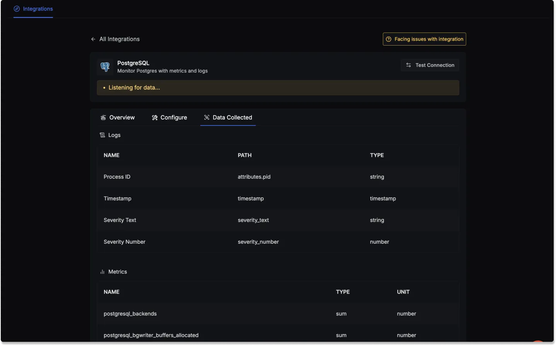Image resolution: width=556 pixels, height=346 pixels.
Task: Select the Severity Number name cell
Action: click(125, 242)
